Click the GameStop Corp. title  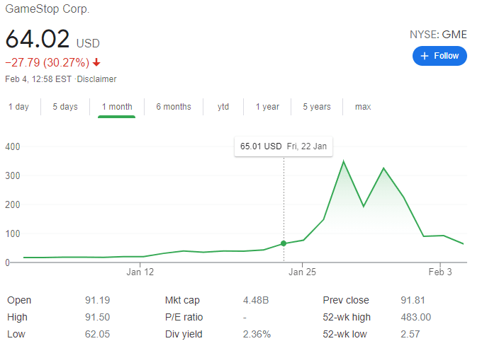tap(47, 10)
